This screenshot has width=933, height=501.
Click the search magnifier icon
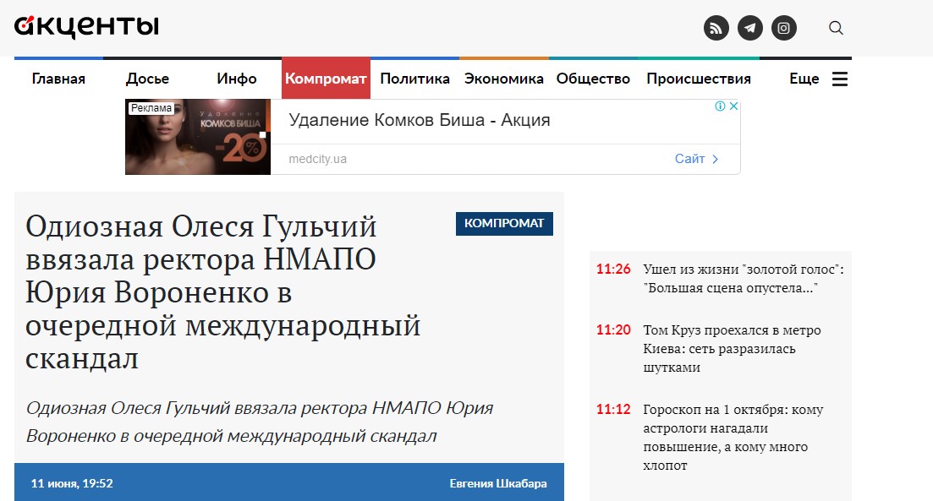point(836,28)
